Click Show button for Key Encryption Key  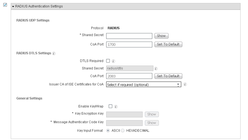pos(151,114)
